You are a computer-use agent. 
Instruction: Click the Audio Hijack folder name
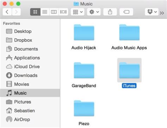click(x=84, y=48)
